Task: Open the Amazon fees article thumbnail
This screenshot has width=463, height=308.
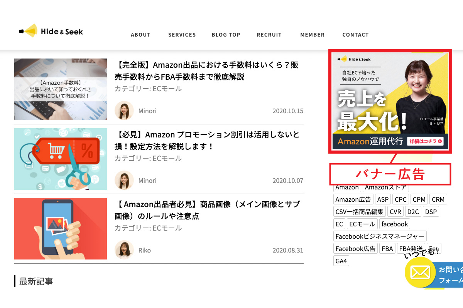Action: point(61,89)
